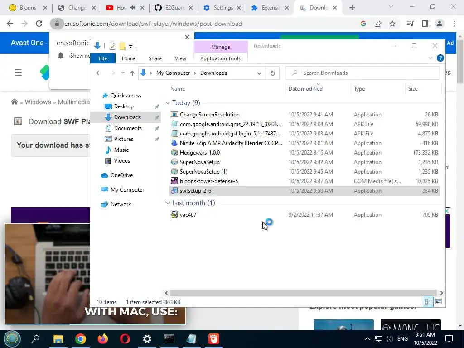Select the bloons-tower-defense-5 SWF icon
Image resolution: width=464 pixels, height=348 pixels.
pyautogui.click(x=174, y=181)
